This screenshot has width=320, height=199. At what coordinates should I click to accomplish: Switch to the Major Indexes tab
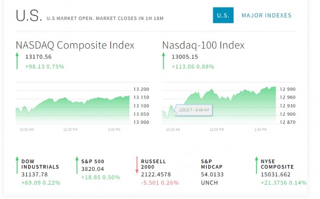click(x=266, y=16)
